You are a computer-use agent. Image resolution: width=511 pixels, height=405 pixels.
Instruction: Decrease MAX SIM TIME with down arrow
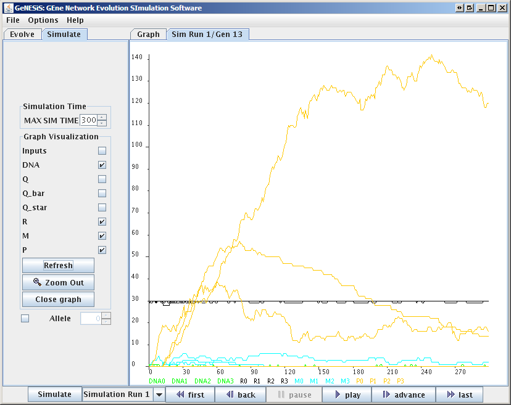click(102, 123)
